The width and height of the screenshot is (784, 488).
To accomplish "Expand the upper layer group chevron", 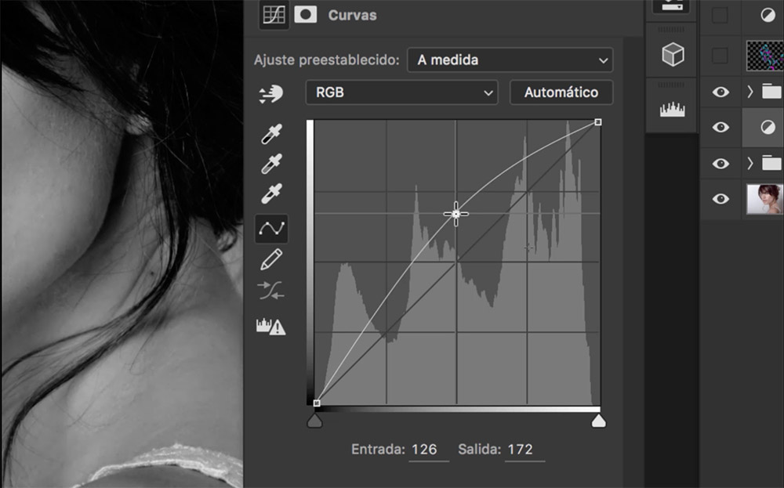I will (x=750, y=92).
